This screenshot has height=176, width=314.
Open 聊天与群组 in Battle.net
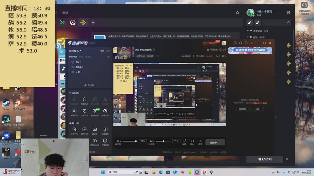[x=265, y=159]
